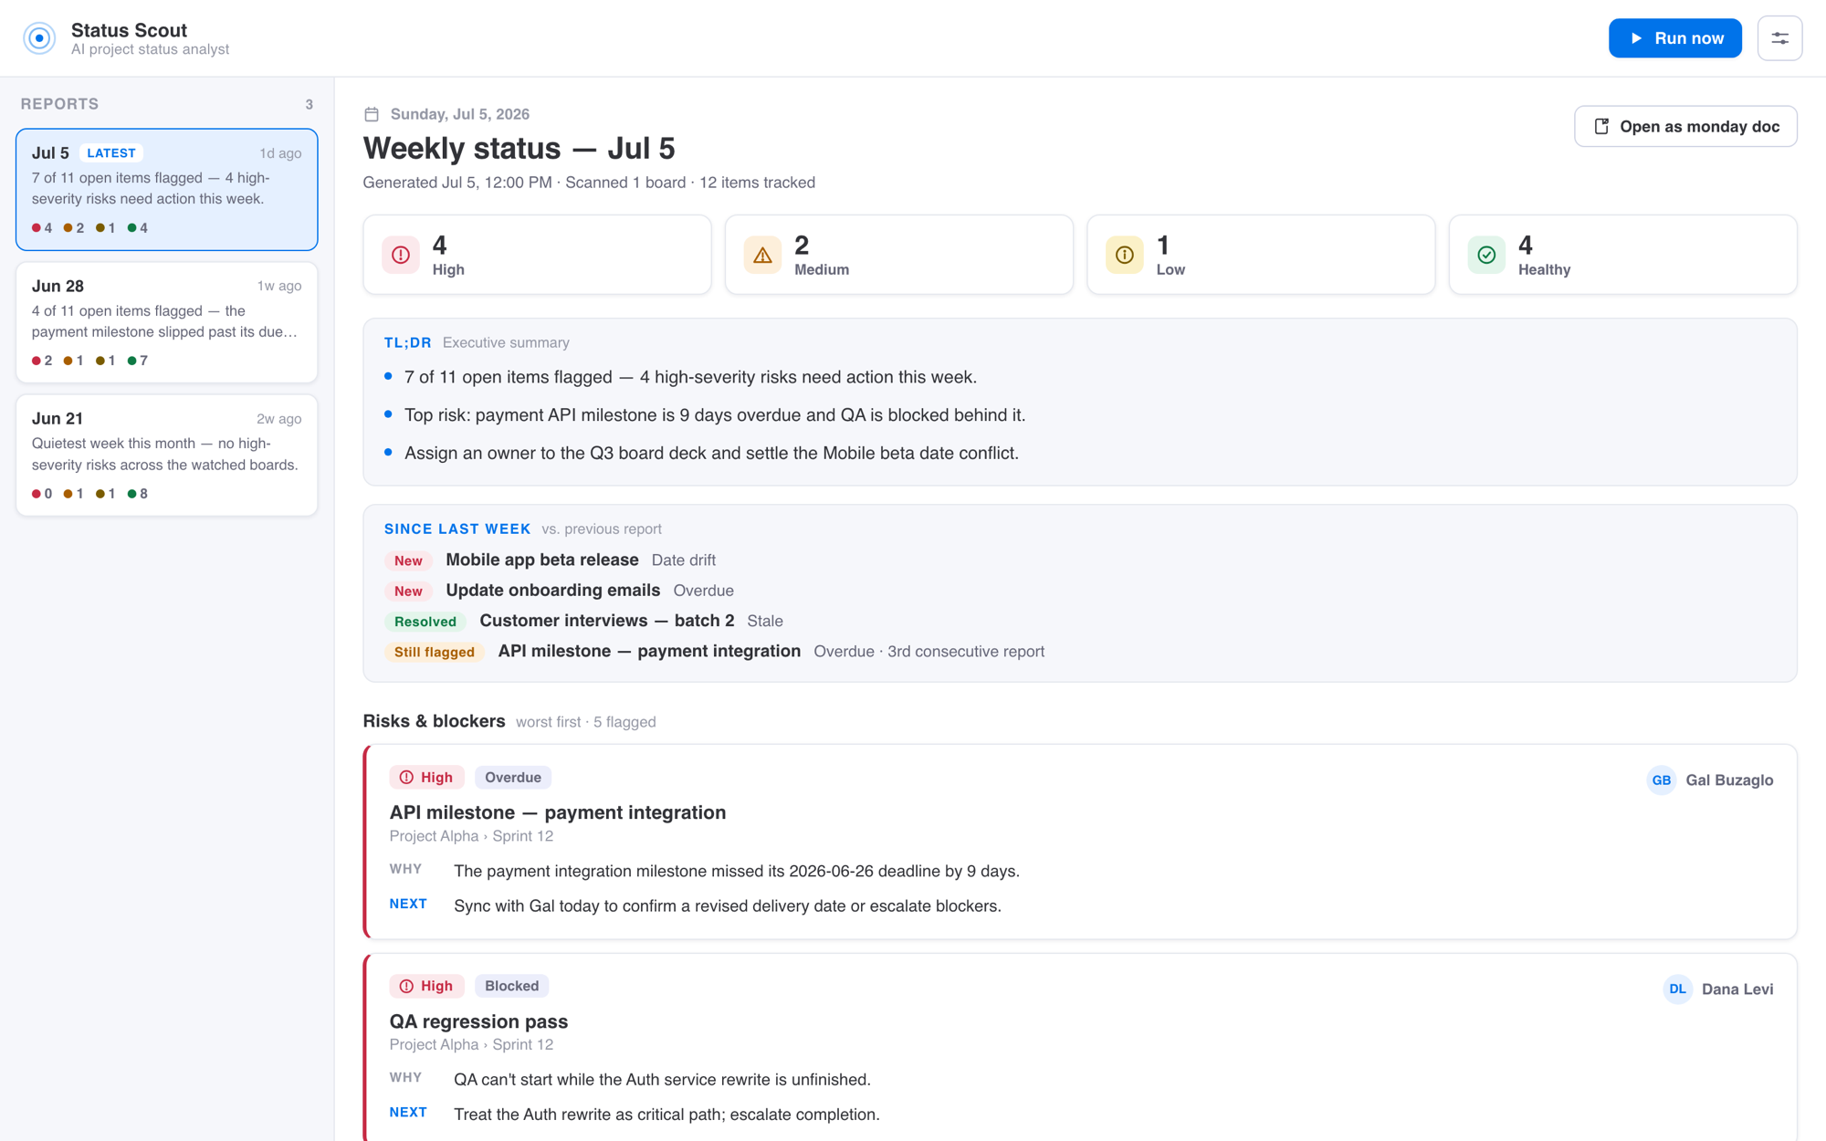
Task: Click the calendar icon beside Sunday date
Action: tap(372, 114)
